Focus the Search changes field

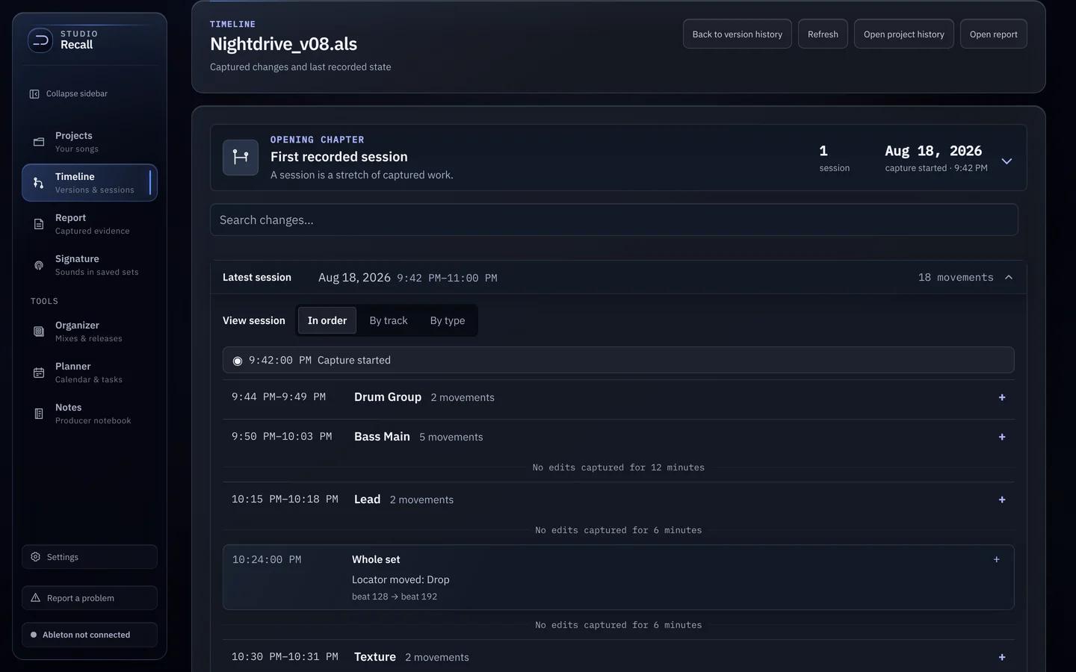click(x=614, y=220)
